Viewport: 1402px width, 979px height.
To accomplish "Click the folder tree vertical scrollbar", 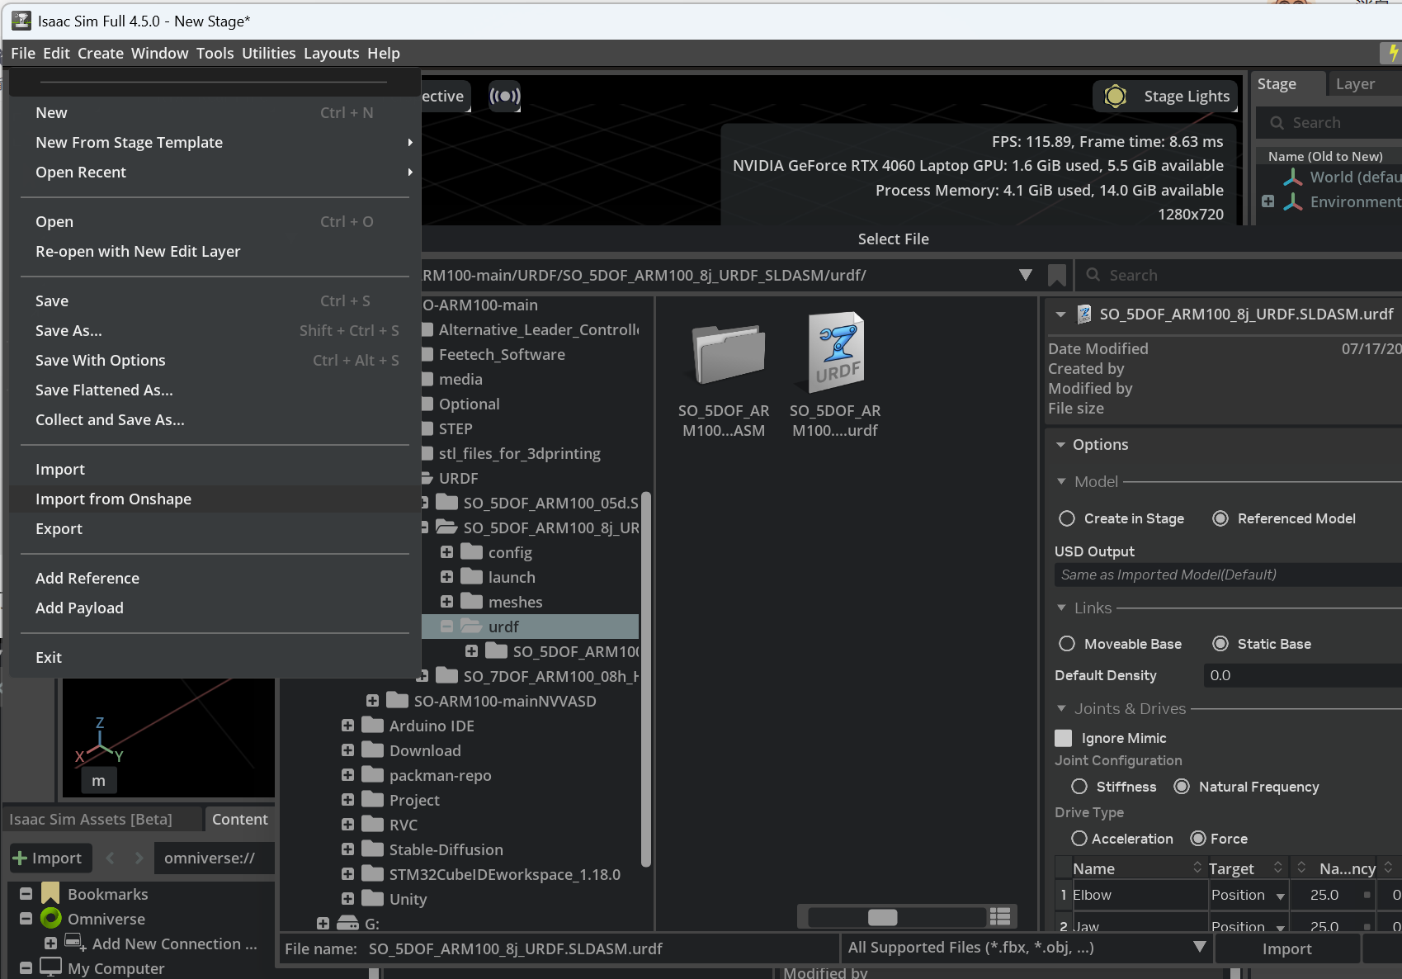I will click(646, 679).
